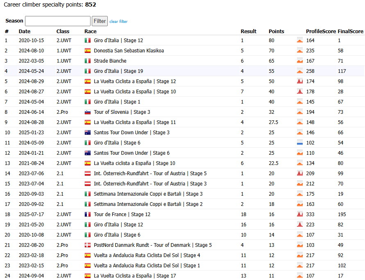Screen dimensions: 365x280
Task: Click Austria flag beside Tour of Austria Stage 5
Action: [88, 174]
